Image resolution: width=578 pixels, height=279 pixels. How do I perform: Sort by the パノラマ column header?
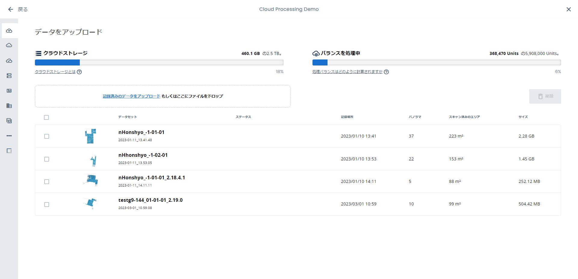tap(415, 117)
